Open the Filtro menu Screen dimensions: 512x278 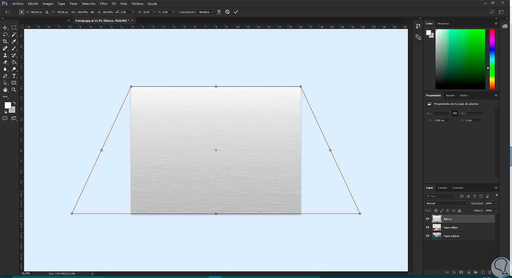tap(104, 4)
